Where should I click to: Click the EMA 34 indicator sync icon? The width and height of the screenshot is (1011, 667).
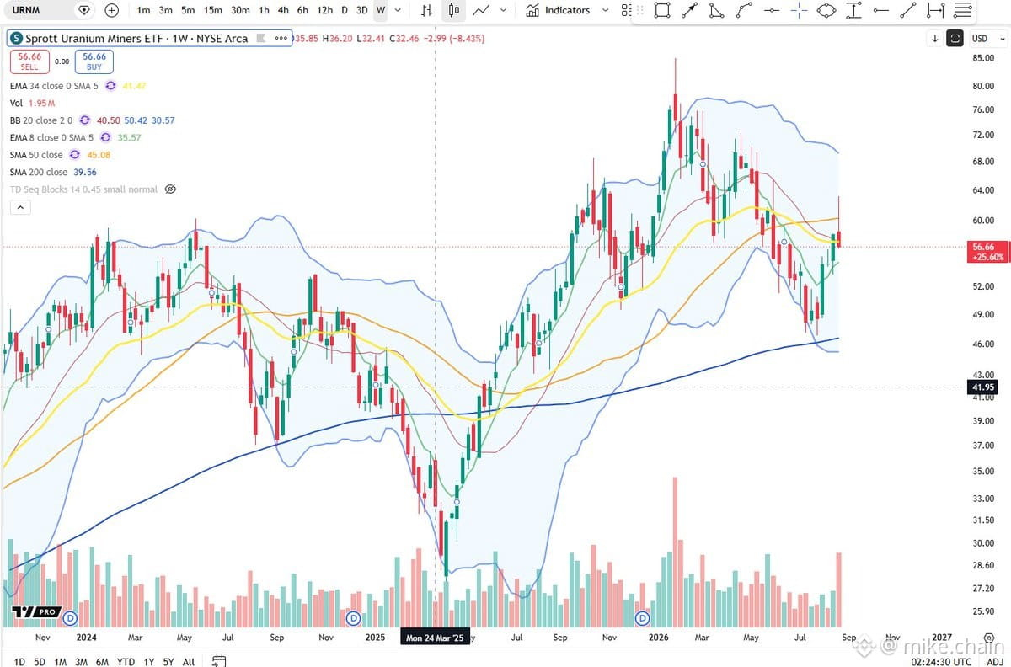pyautogui.click(x=110, y=86)
